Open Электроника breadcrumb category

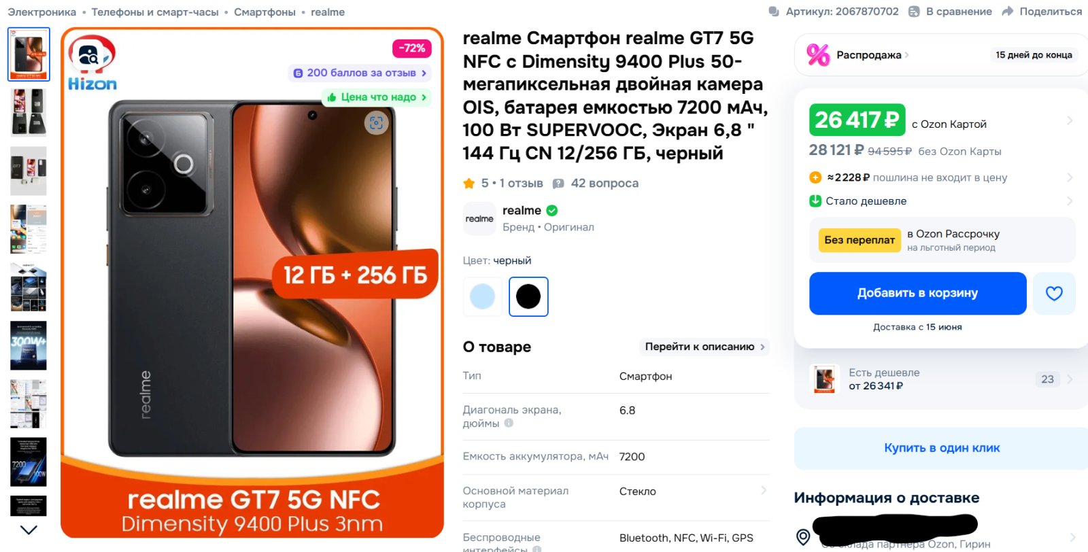click(x=42, y=12)
